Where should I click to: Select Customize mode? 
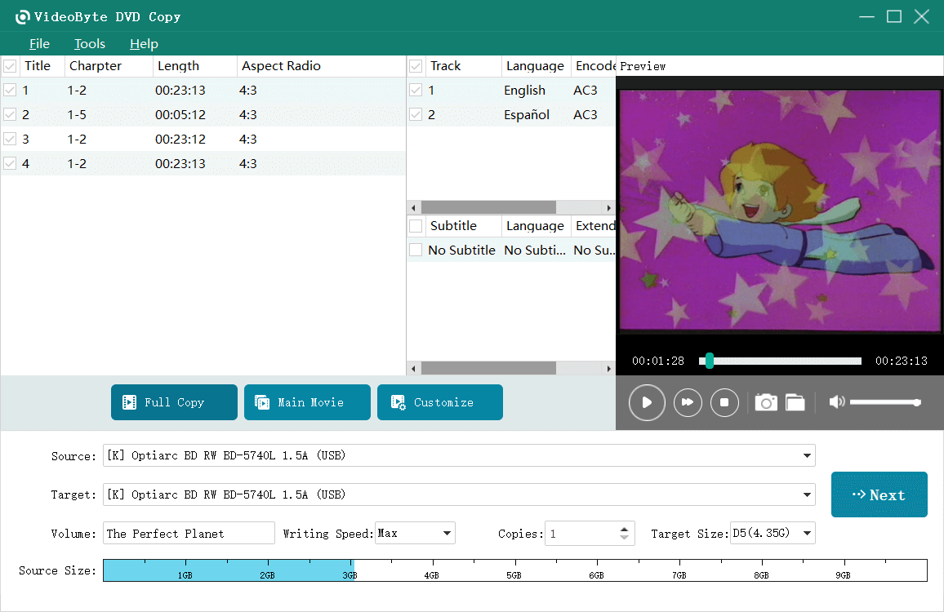coord(440,402)
